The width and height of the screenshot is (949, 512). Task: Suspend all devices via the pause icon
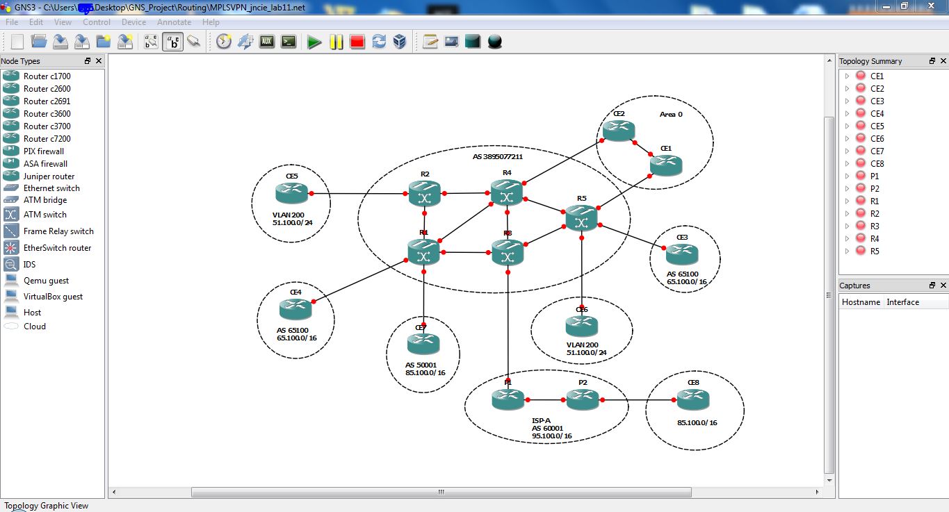[x=336, y=42]
